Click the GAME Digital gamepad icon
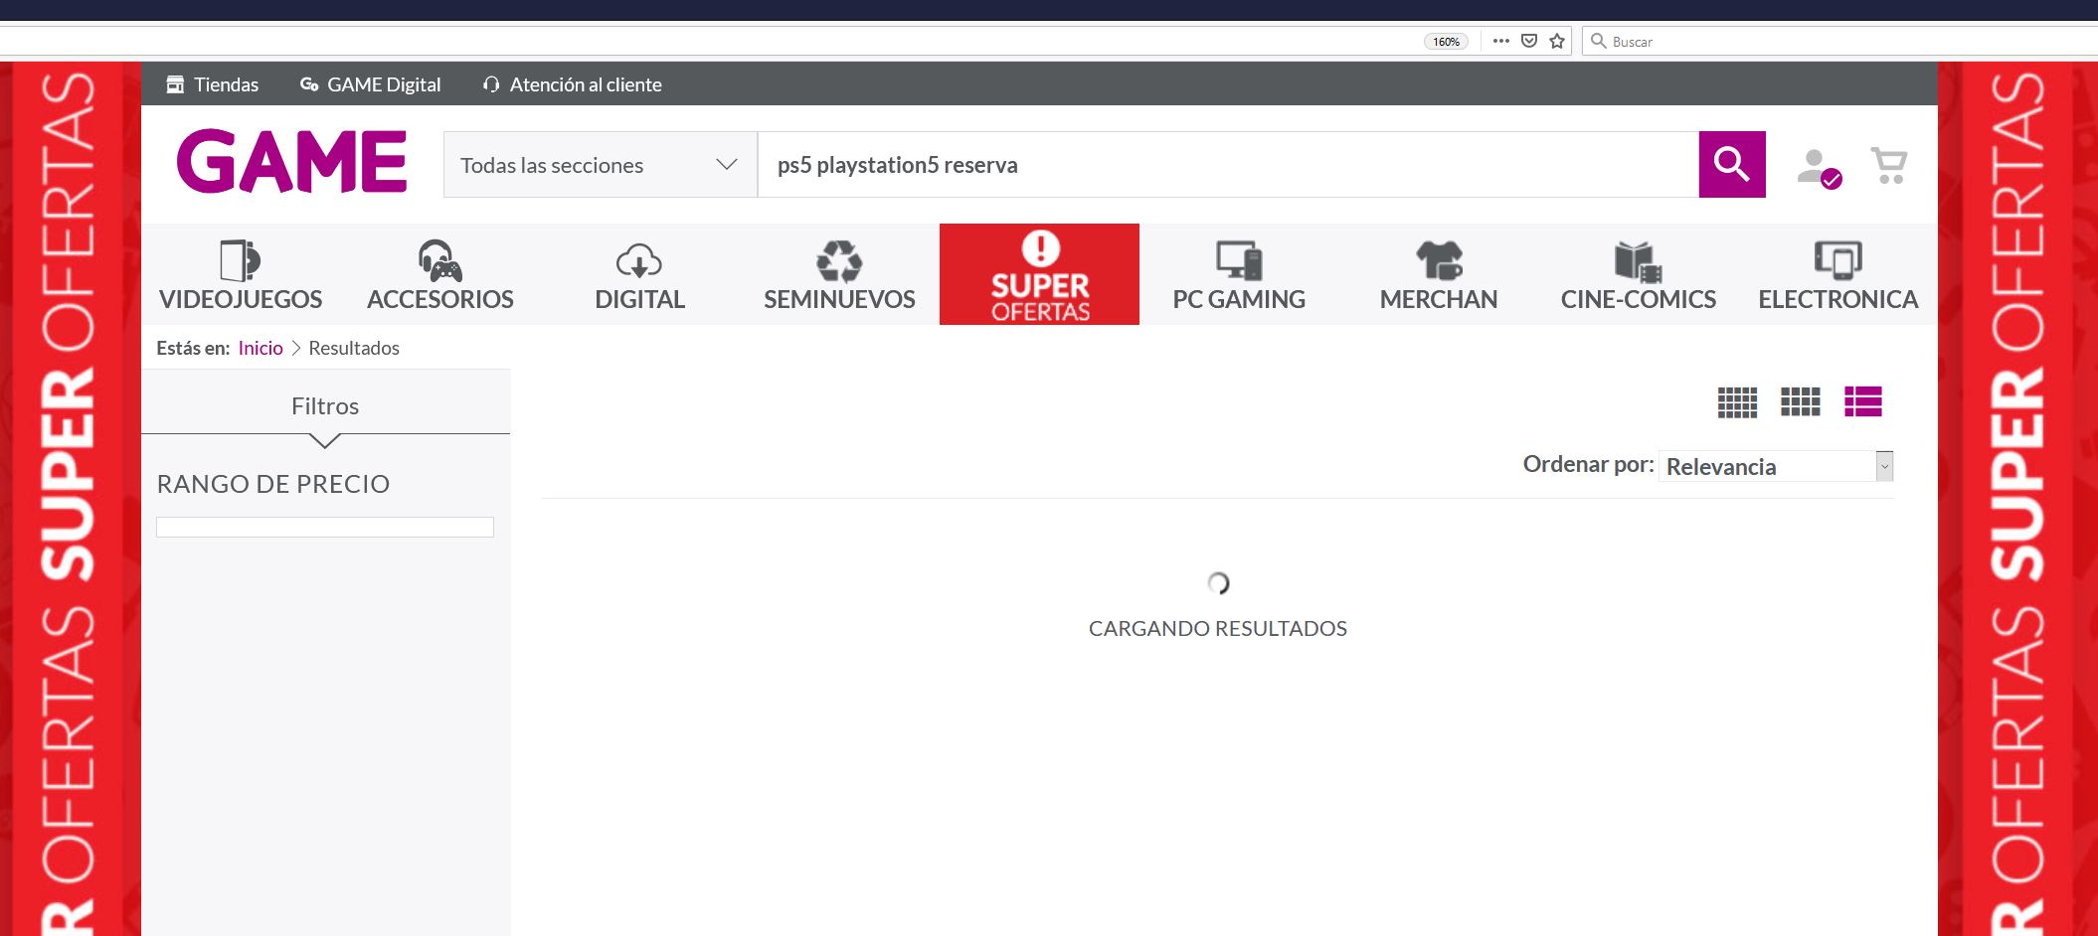This screenshot has height=936, width=2098. tap(309, 84)
